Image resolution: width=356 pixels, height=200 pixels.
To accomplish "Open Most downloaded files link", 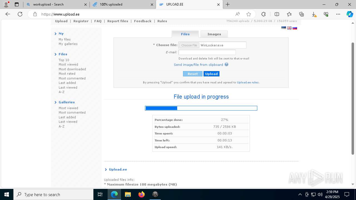I will tap(72, 69).
